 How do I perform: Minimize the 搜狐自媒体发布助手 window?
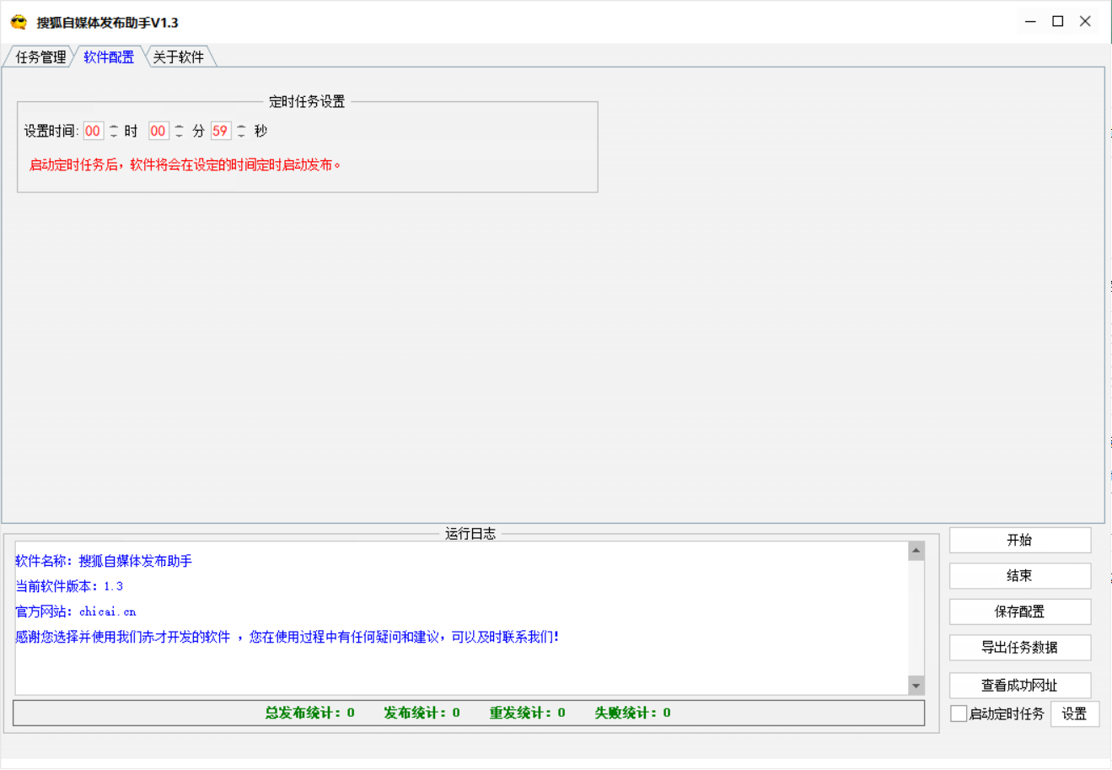pos(1030,21)
